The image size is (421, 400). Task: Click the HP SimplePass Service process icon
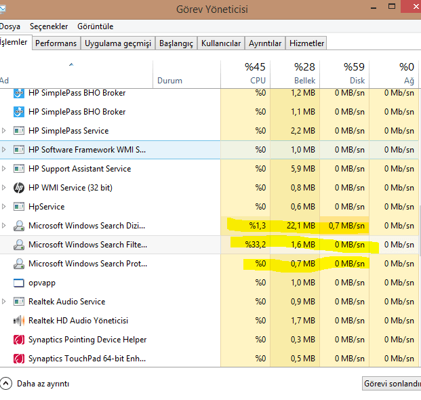tap(19, 131)
